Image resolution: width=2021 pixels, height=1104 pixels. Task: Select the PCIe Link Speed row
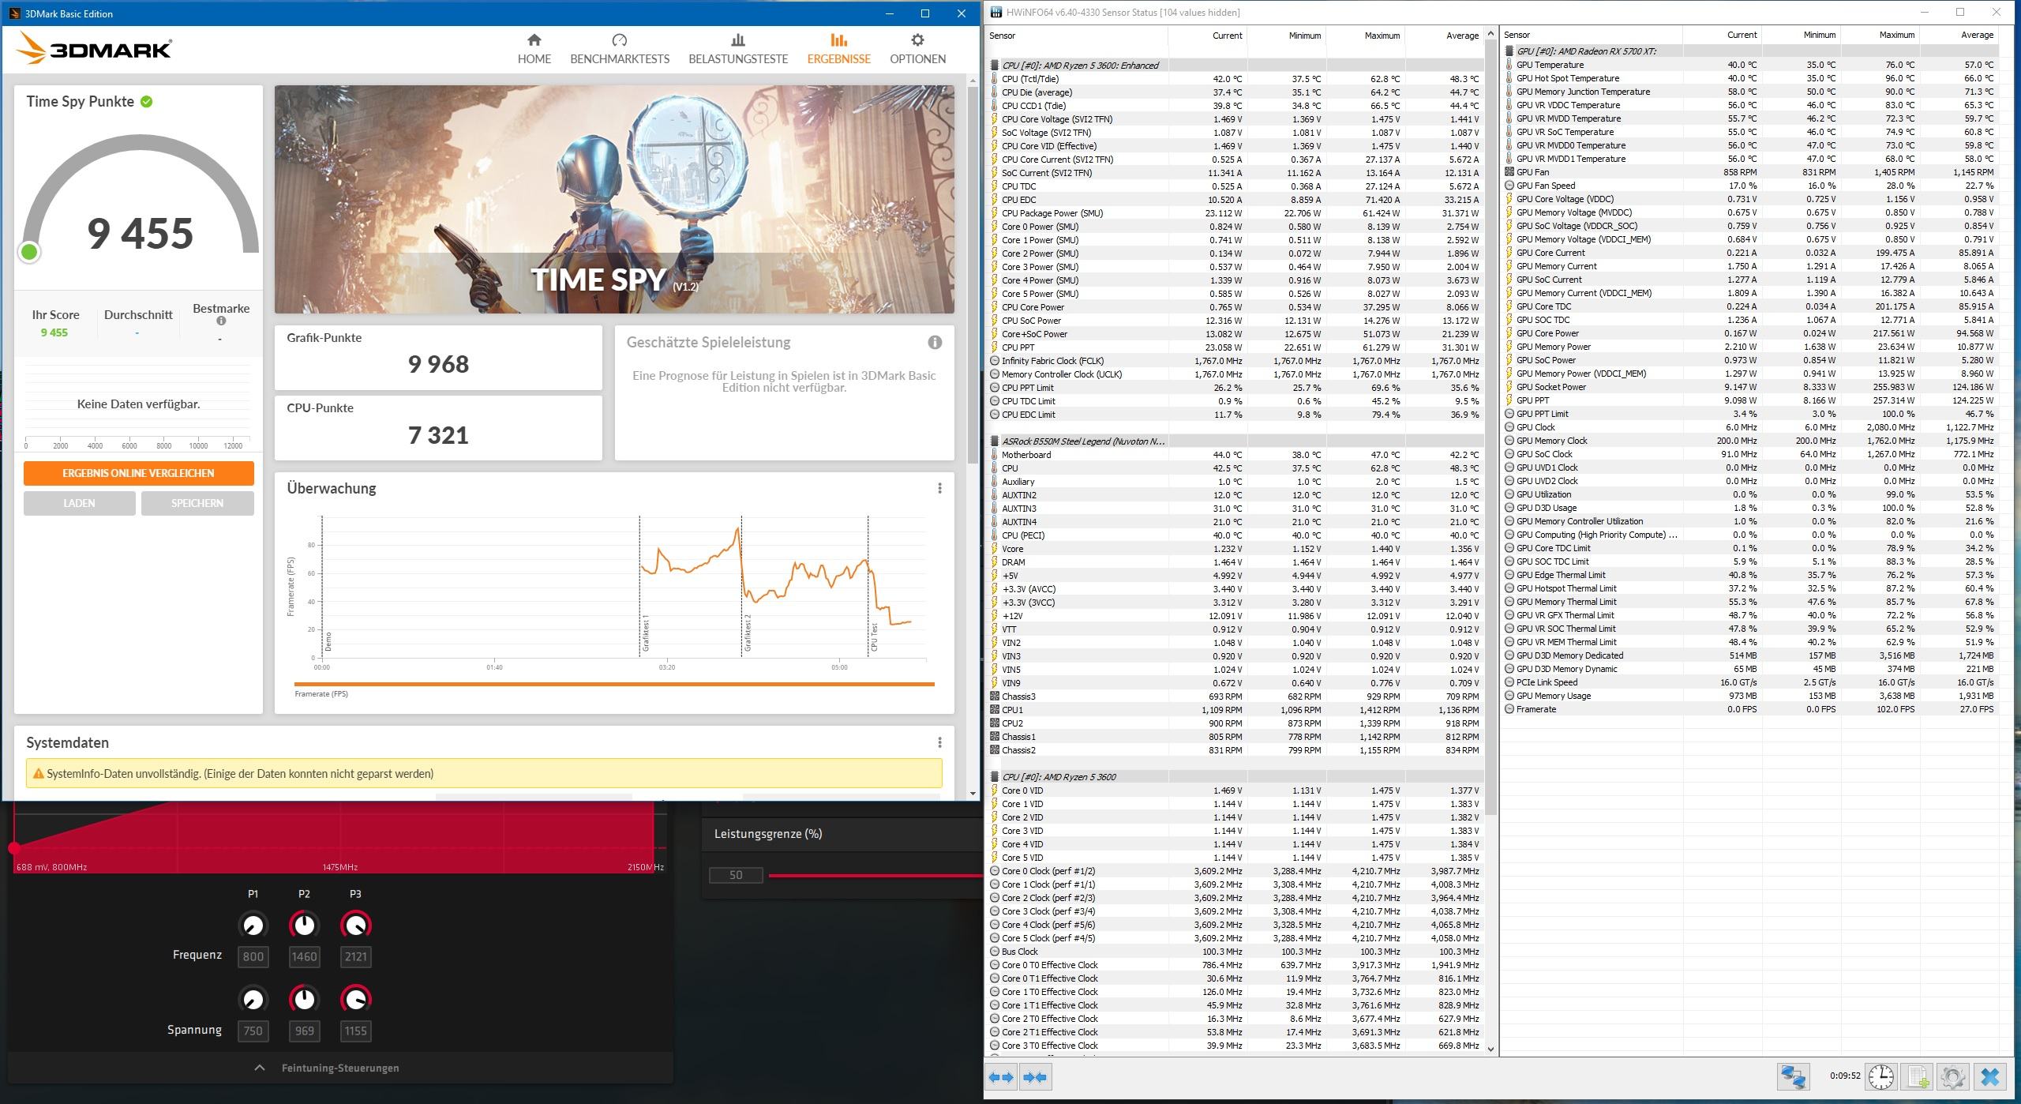point(1750,682)
